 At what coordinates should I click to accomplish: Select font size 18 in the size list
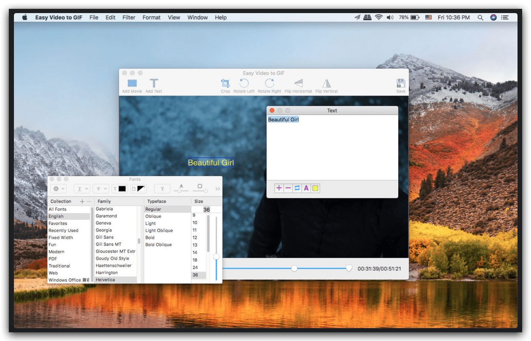point(199,260)
